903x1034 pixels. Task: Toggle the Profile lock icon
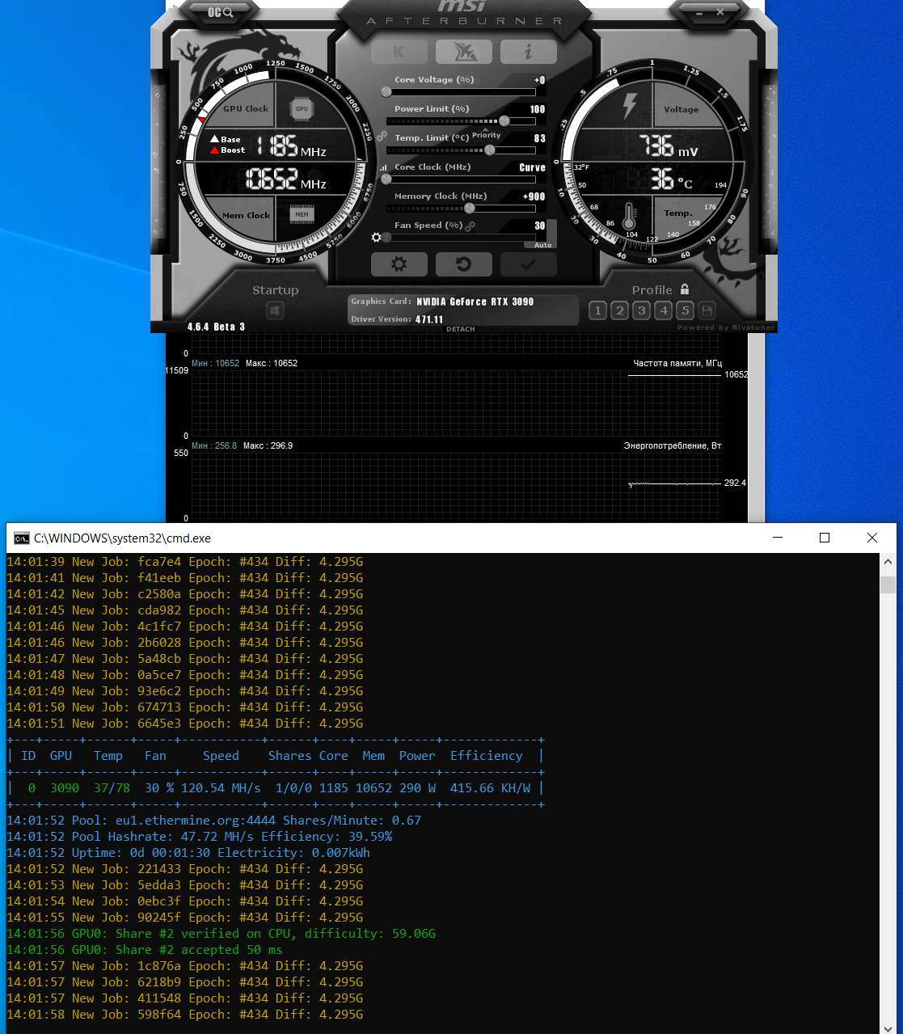[685, 289]
